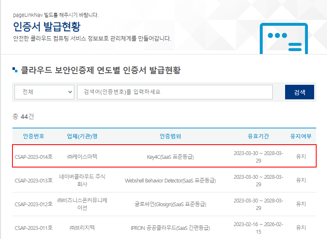
Task: Click the cloud window illustration icon
Action: 283,38
